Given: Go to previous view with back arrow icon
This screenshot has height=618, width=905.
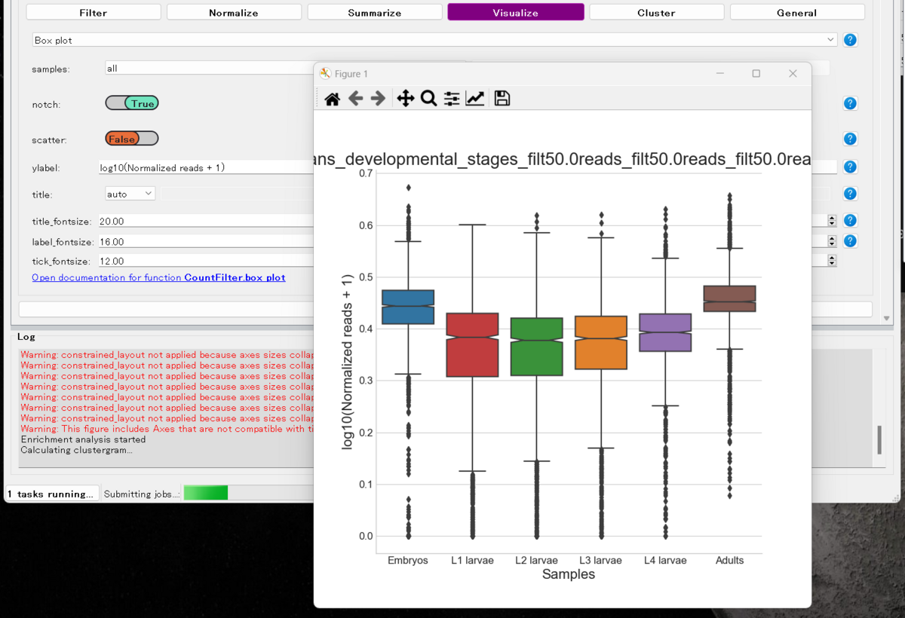Looking at the screenshot, I should tap(355, 98).
